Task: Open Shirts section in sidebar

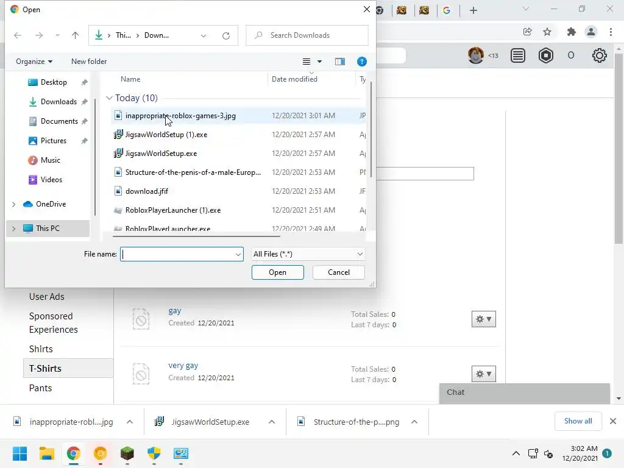Action: (41, 349)
